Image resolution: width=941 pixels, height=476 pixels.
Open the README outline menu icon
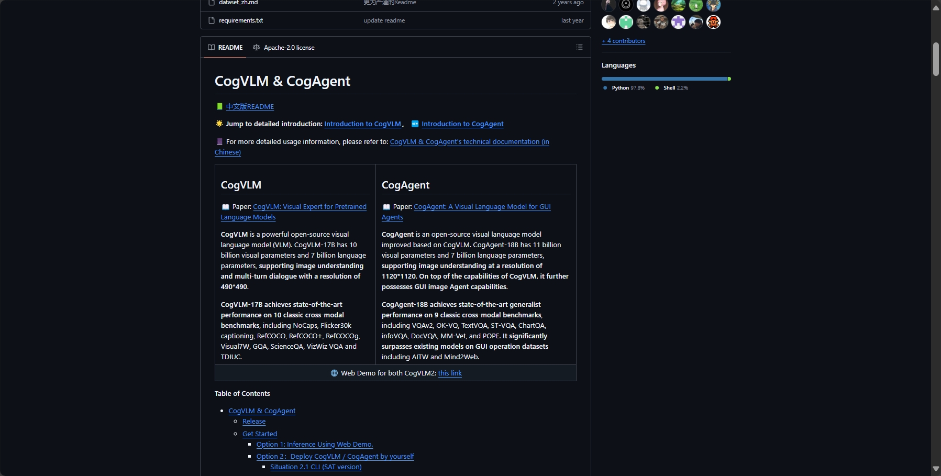coord(579,47)
